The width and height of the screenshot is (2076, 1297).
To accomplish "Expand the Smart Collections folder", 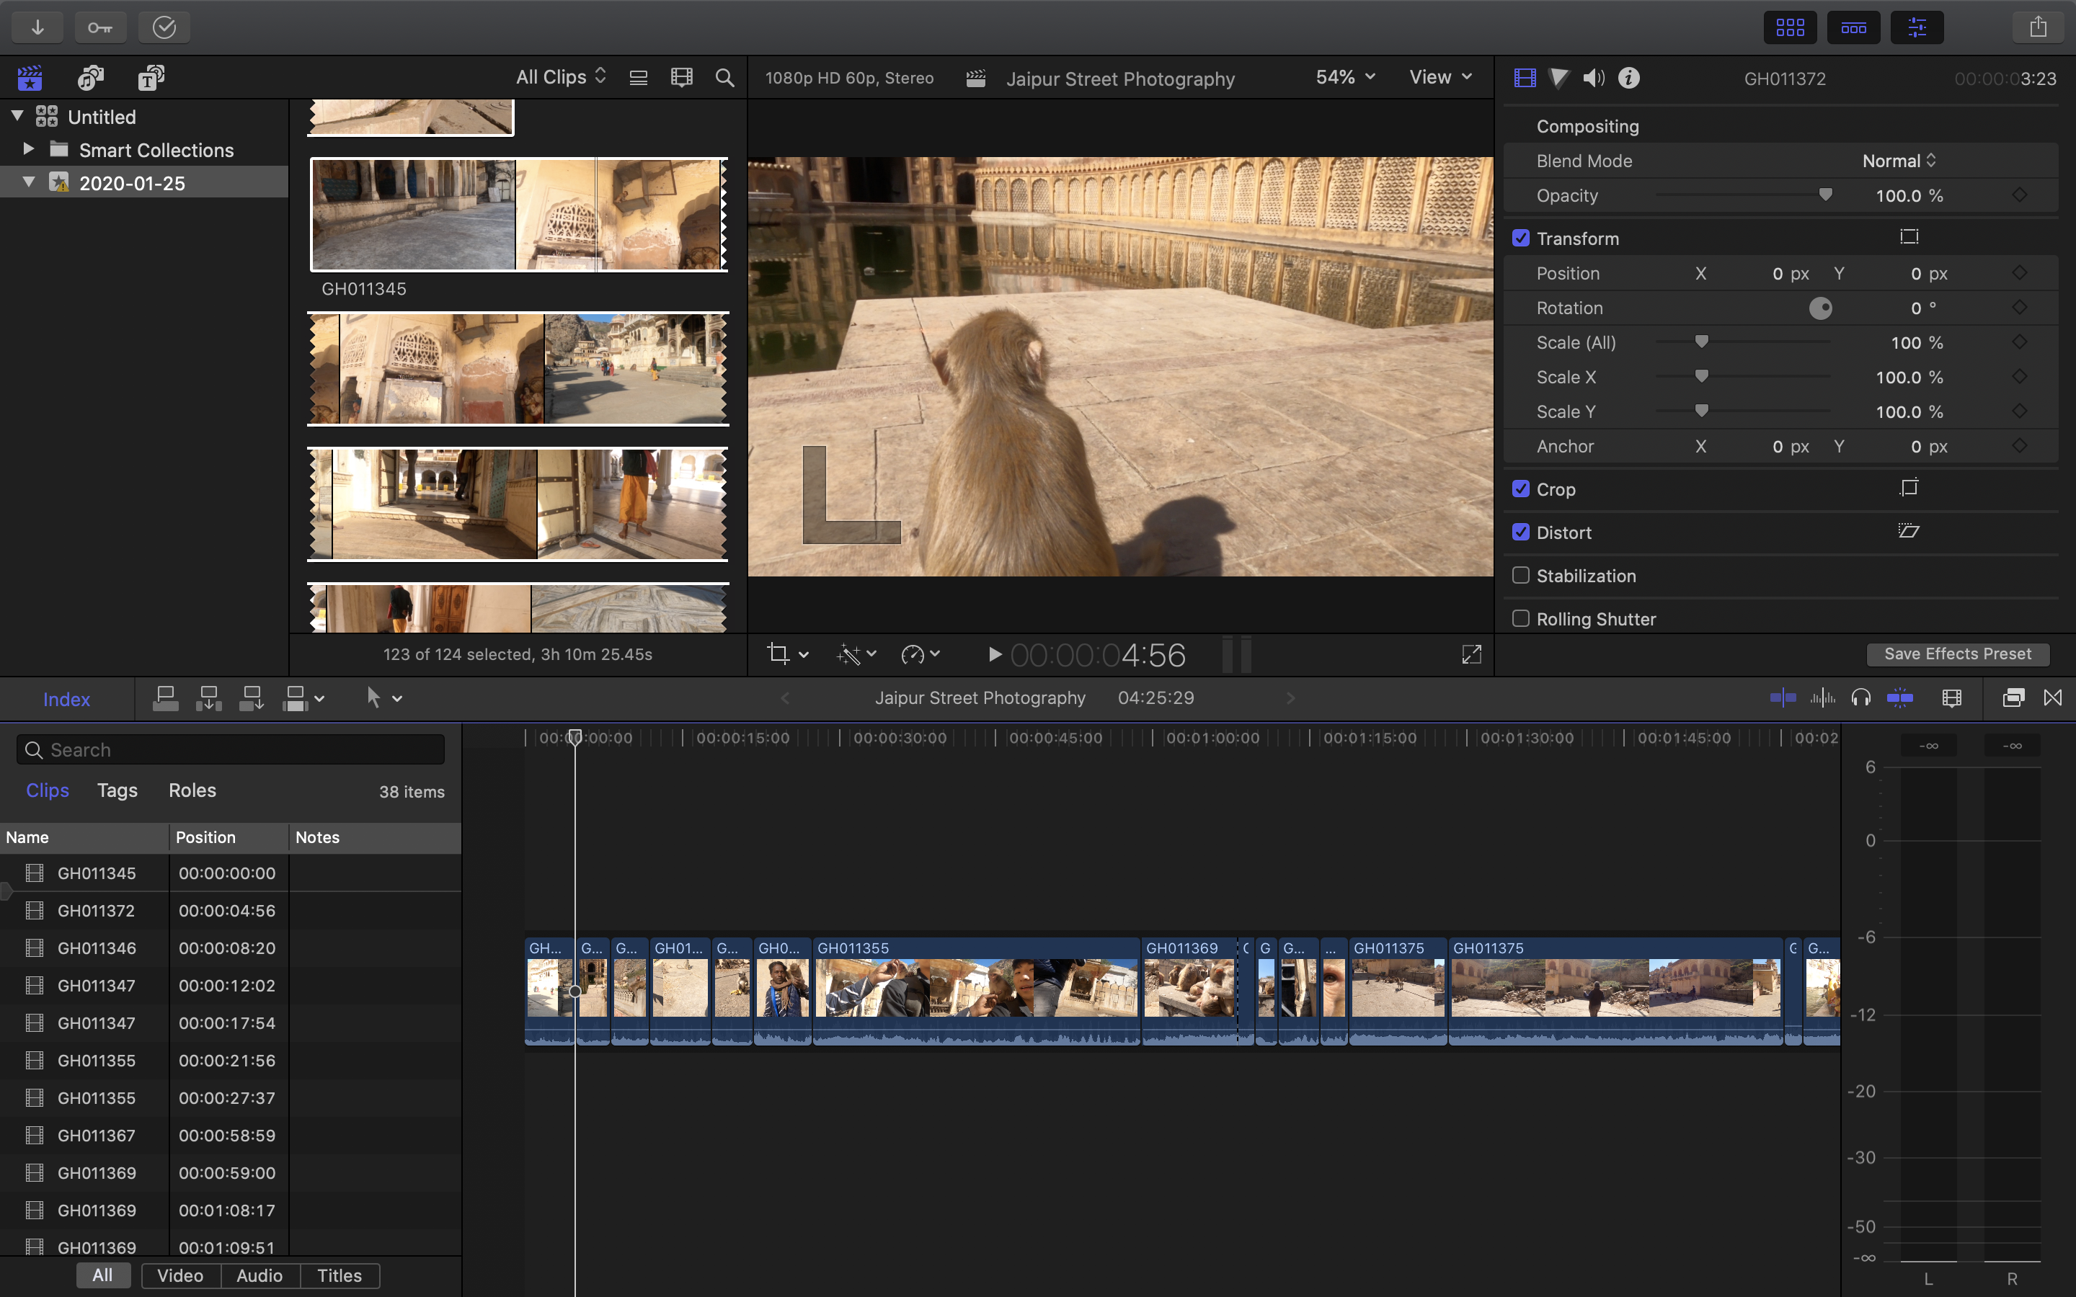I will 28,149.
